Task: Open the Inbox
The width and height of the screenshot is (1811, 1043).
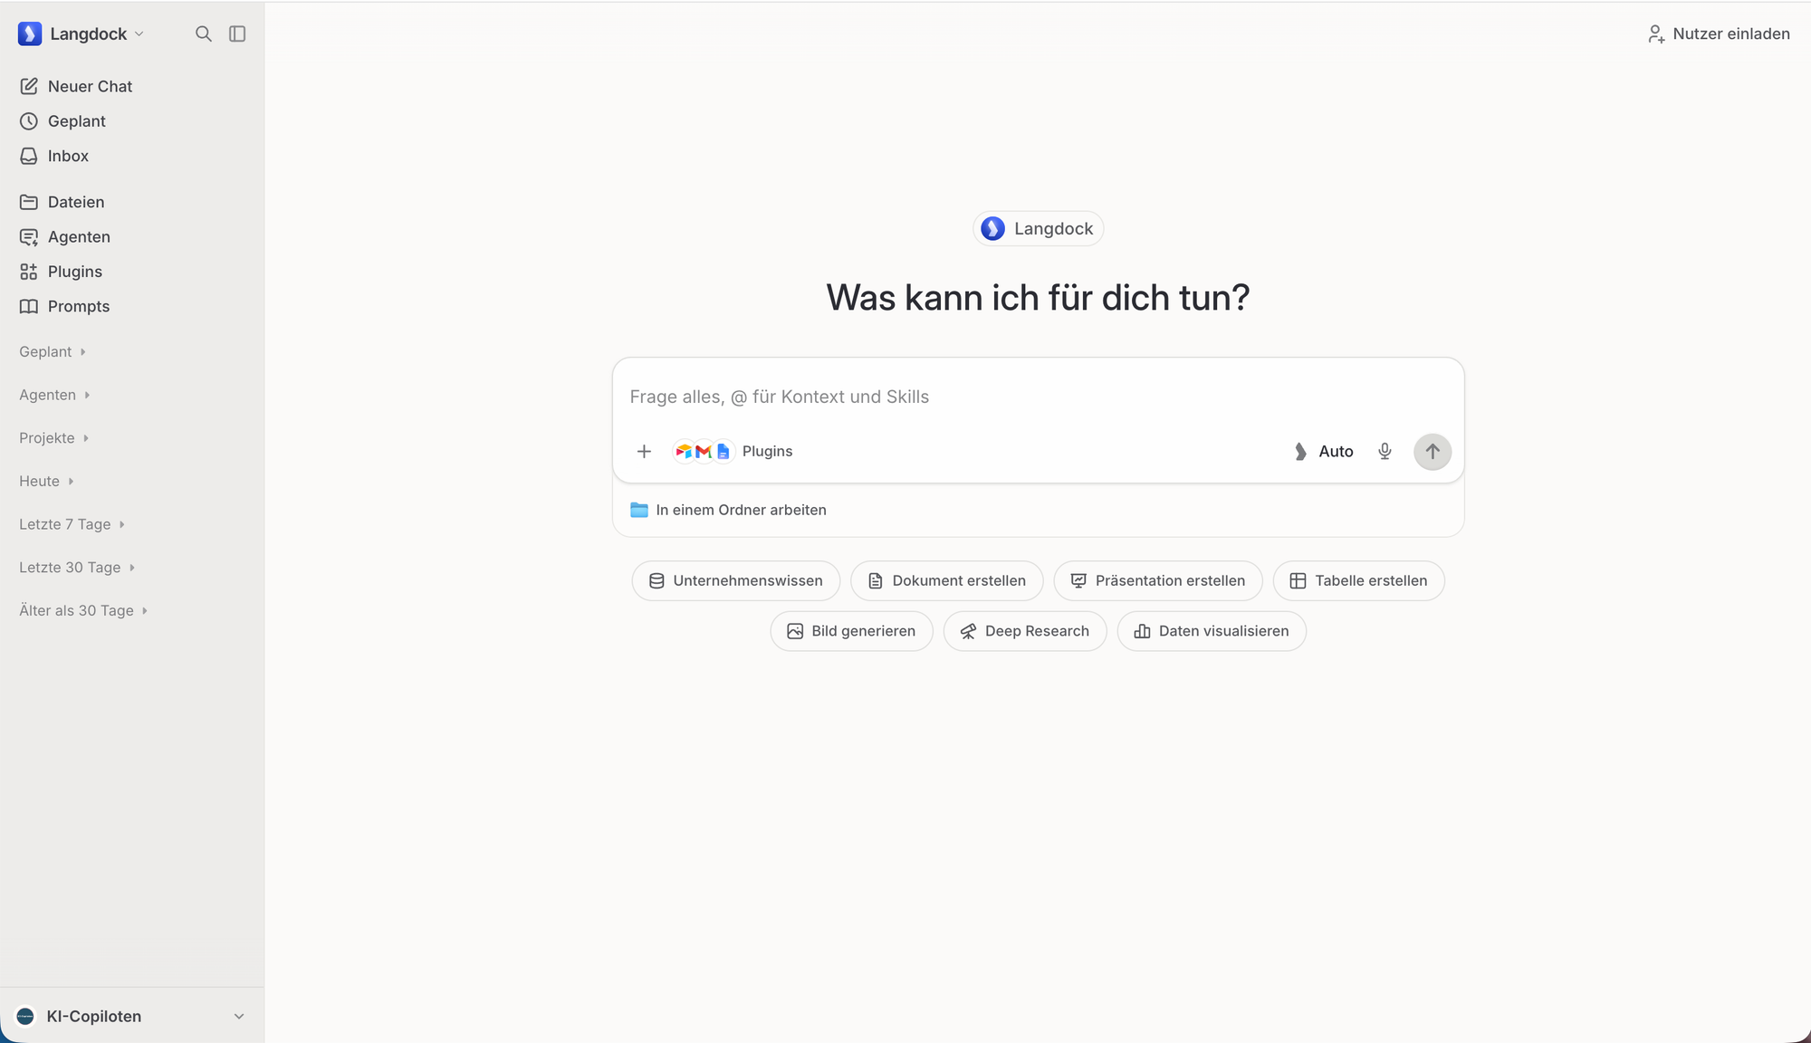Action: pyautogui.click(x=54, y=156)
